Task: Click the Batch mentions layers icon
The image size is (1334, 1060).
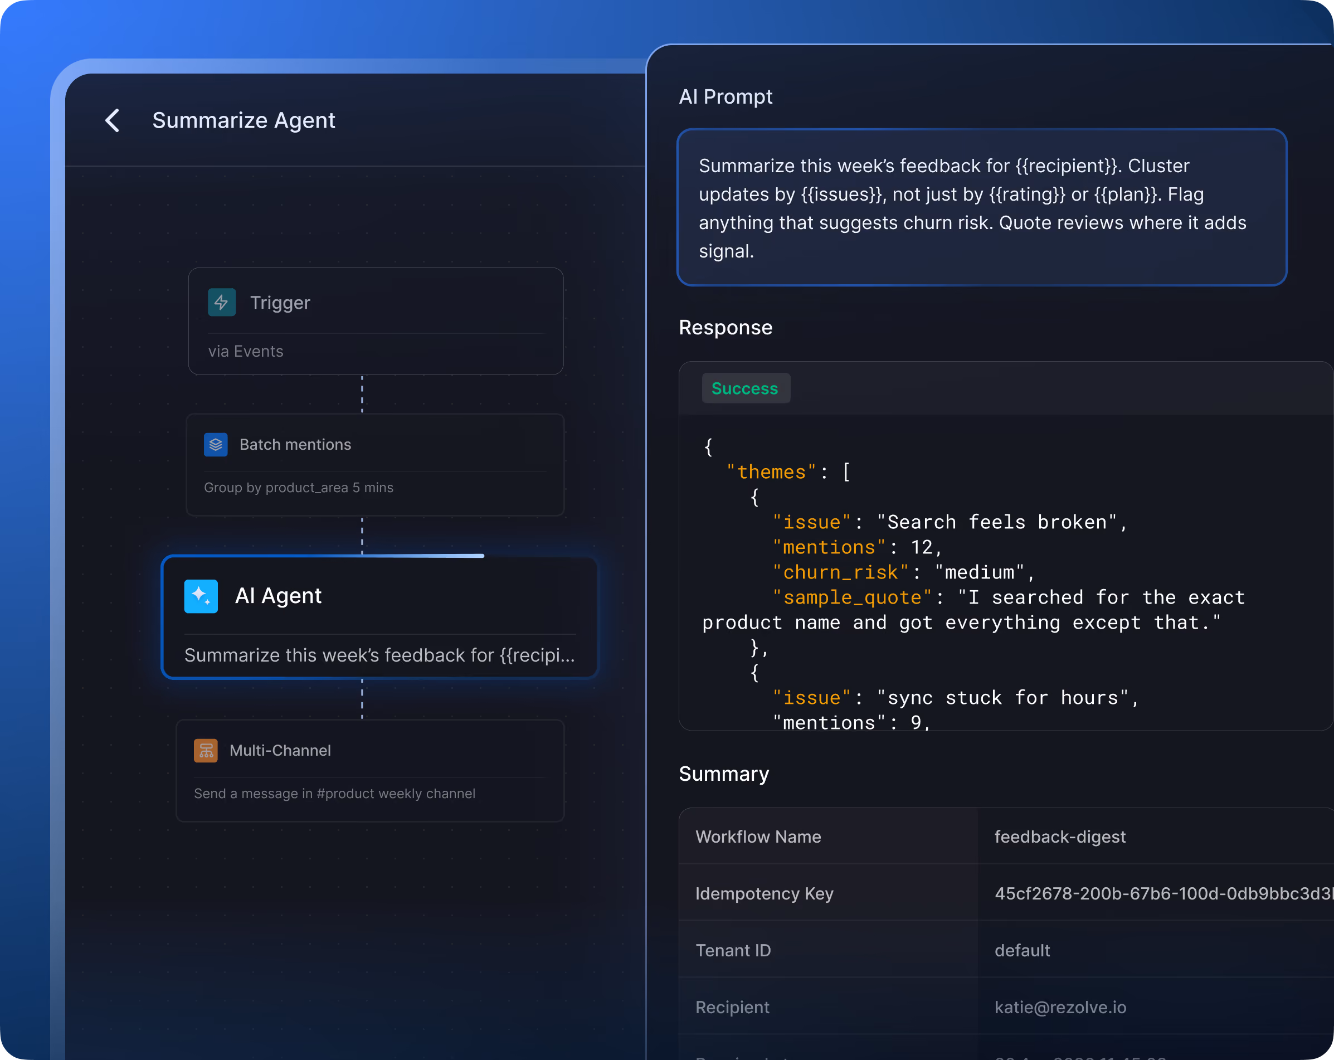Action: tap(216, 444)
